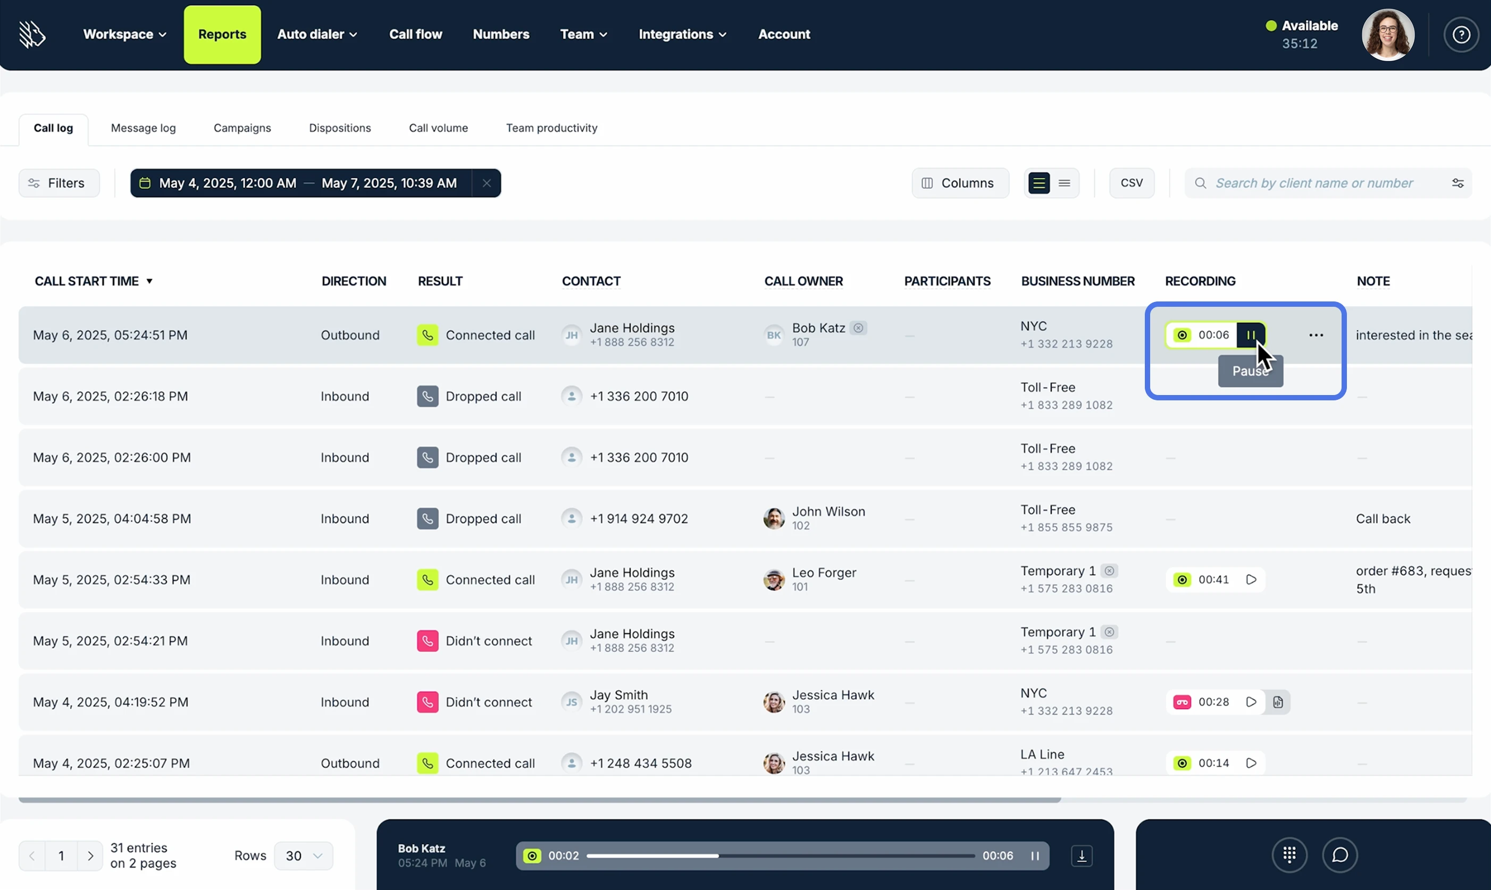
Task: Open the help icon in the top bar
Action: [x=1461, y=34]
